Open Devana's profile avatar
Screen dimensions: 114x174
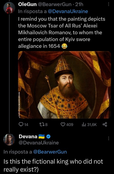click(9, 139)
